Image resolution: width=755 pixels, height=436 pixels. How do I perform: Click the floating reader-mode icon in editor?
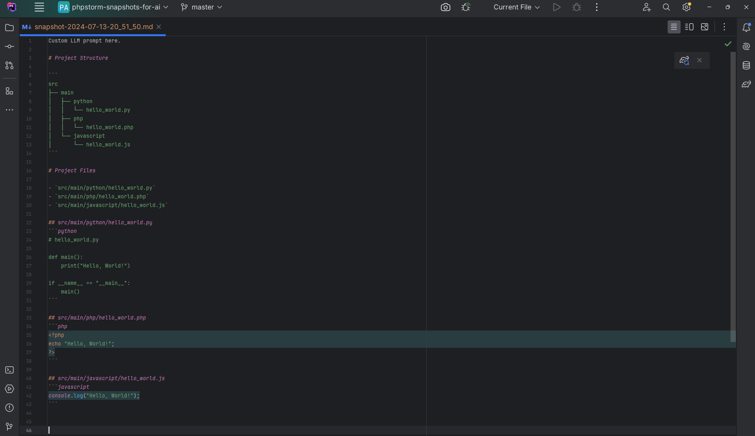684,60
